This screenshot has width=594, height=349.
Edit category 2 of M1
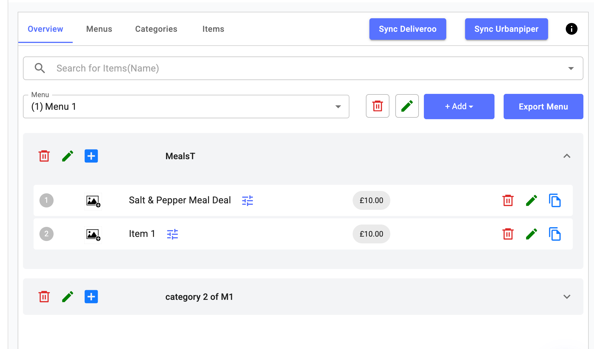[68, 297]
